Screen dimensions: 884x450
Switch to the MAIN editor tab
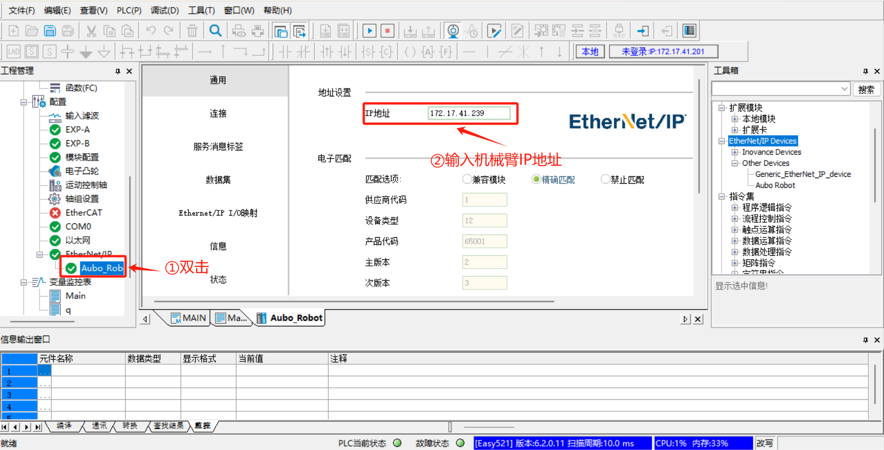coord(189,318)
